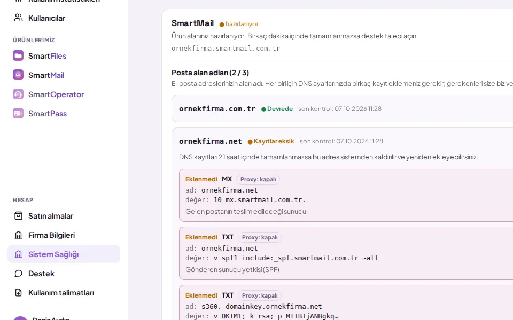
Task: Open SmartOperator headset icon
Action: click(18, 94)
